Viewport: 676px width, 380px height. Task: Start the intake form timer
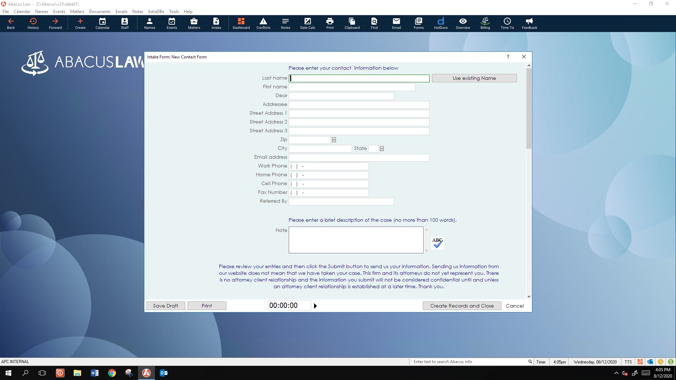click(x=315, y=306)
